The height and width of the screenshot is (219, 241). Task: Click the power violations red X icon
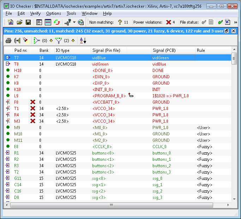coord(169,22)
